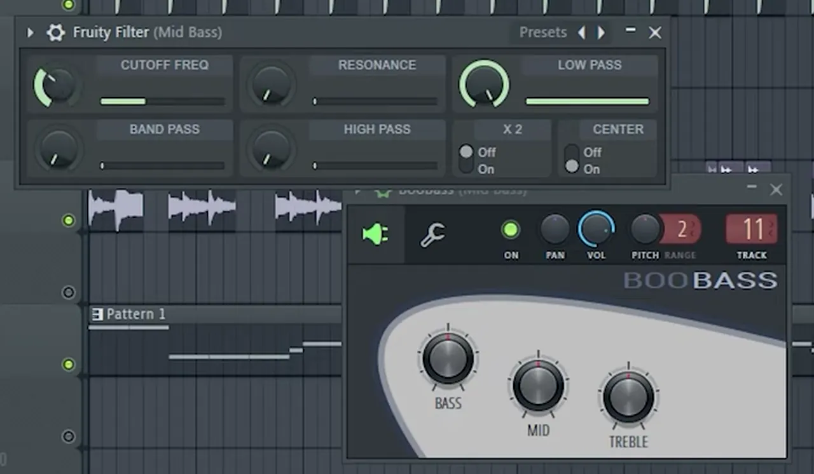Click the BooBass PAN knob
Viewport: 814px width, 474px height.
(555, 230)
